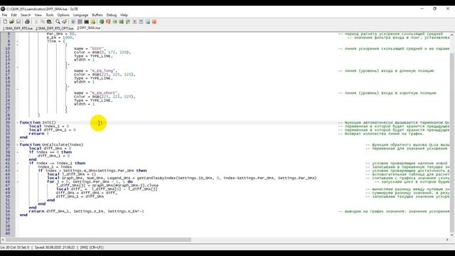Click line number 30 in the margin
The height and width of the screenshot is (256, 455).
(x=8, y=122)
